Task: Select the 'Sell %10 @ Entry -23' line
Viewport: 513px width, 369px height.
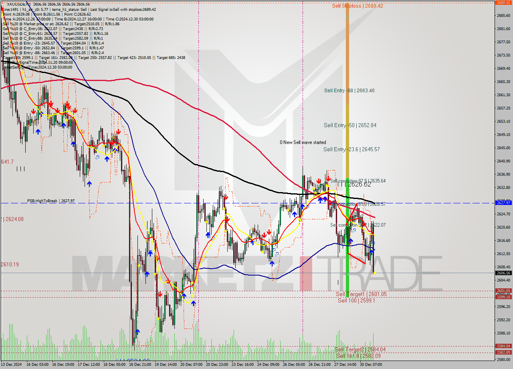Action: tap(53, 43)
